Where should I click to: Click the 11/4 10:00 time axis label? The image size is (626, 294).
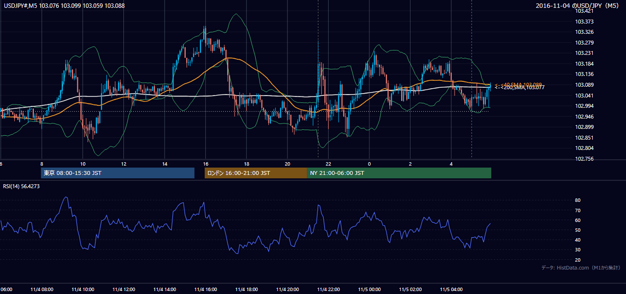pyautogui.click(x=82, y=290)
